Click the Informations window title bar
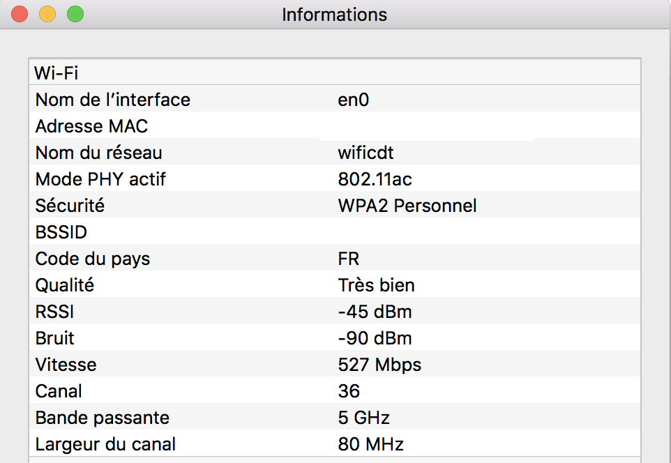 pos(335,15)
